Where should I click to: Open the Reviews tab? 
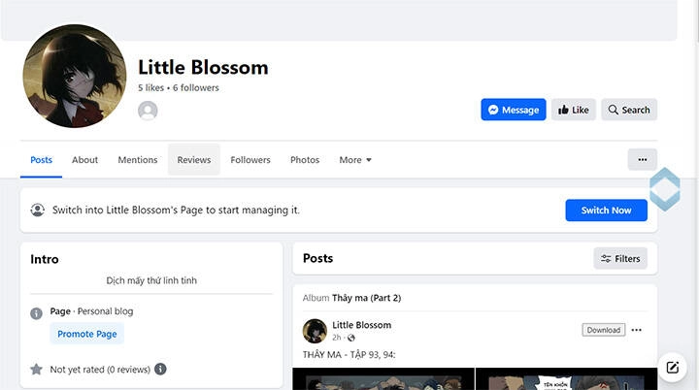tap(193, 160)
